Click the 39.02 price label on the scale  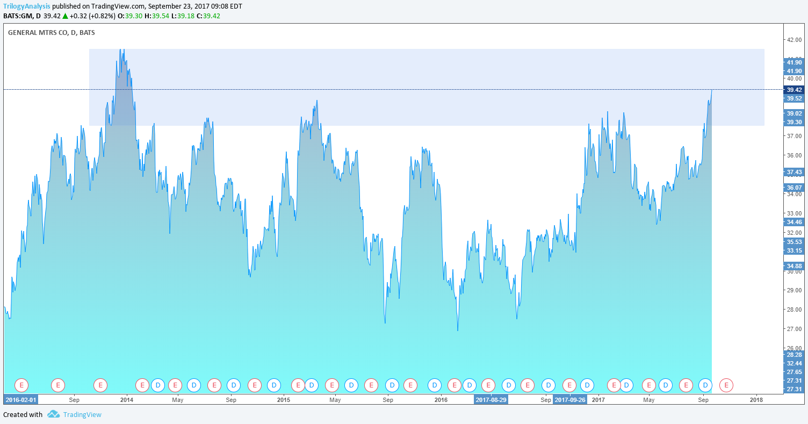coord(794,113)
